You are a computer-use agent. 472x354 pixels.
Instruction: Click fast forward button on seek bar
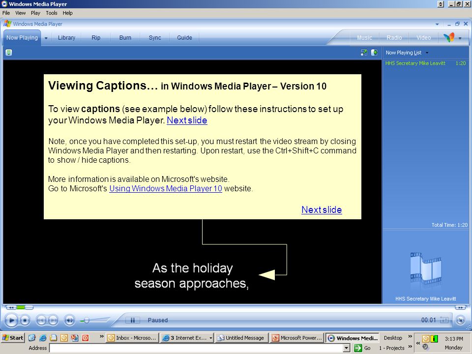[x=461, y=307]
